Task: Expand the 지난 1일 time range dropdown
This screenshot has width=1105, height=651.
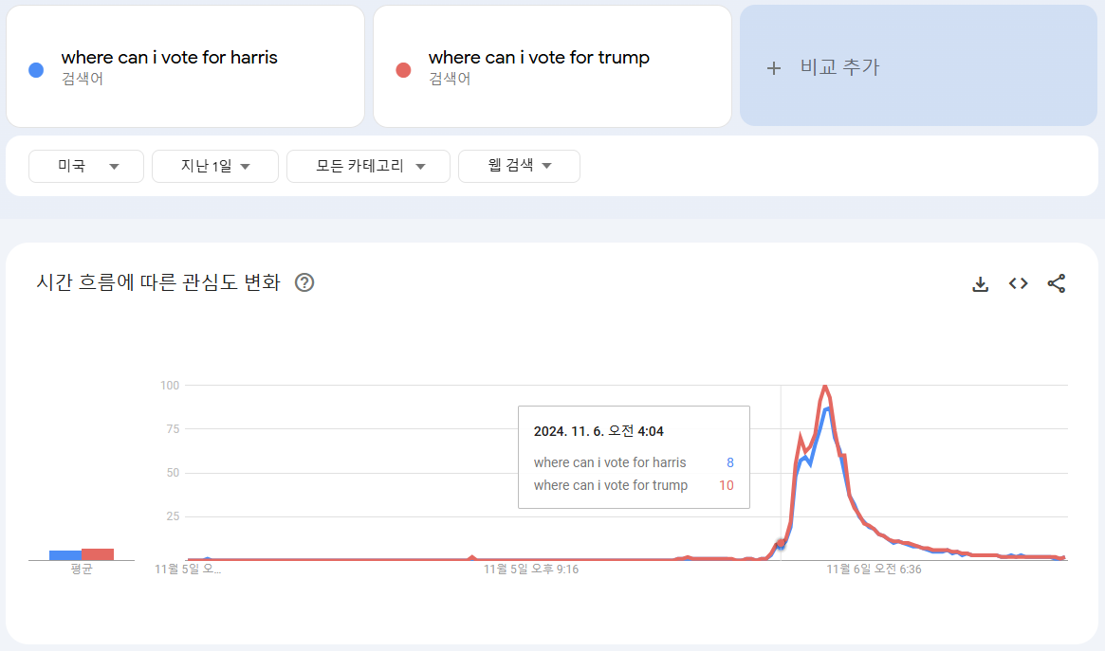Action: (215, 166)
